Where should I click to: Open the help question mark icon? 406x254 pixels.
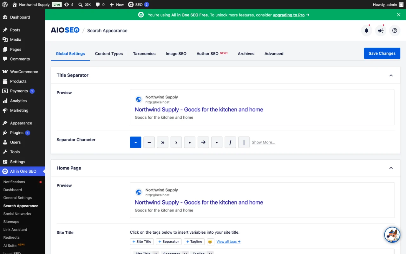[395, 30]
